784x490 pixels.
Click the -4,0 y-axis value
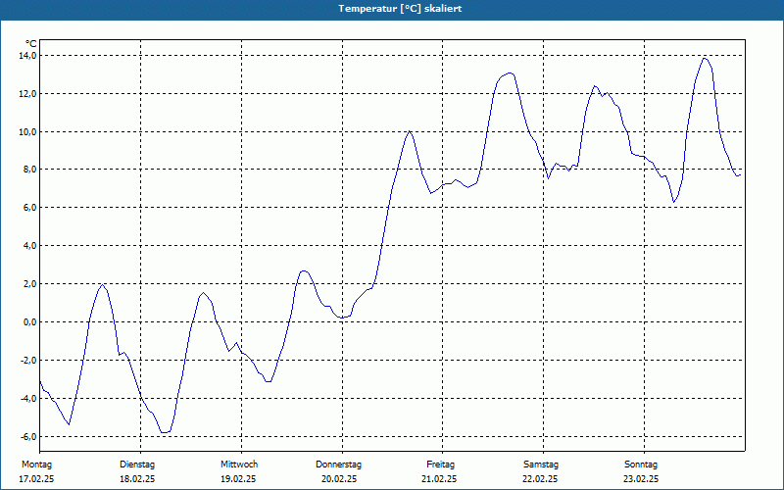28,399
